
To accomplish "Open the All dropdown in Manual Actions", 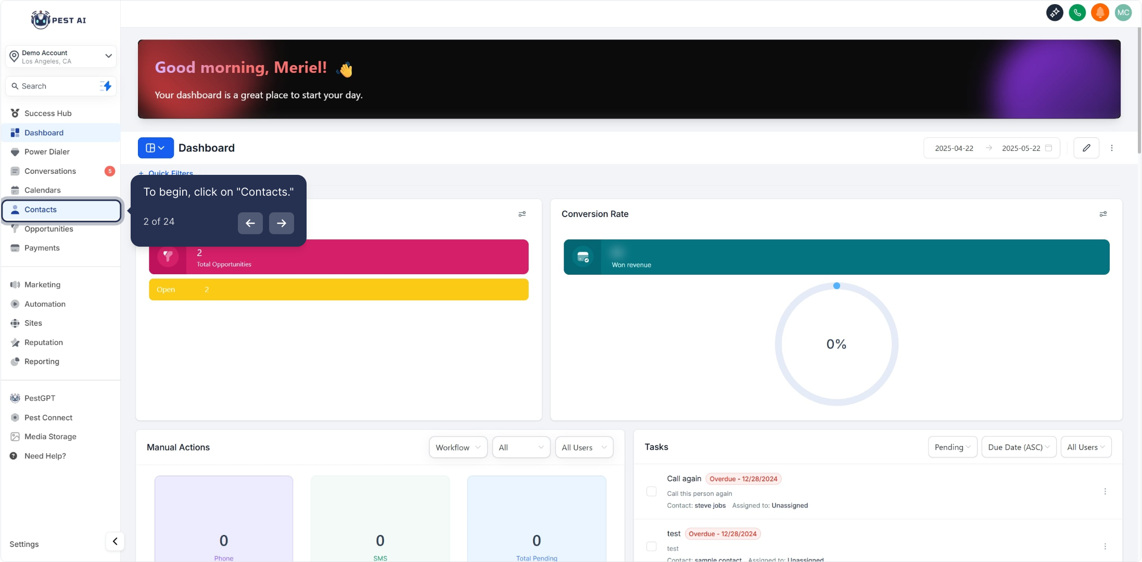I will pos(521,447).
